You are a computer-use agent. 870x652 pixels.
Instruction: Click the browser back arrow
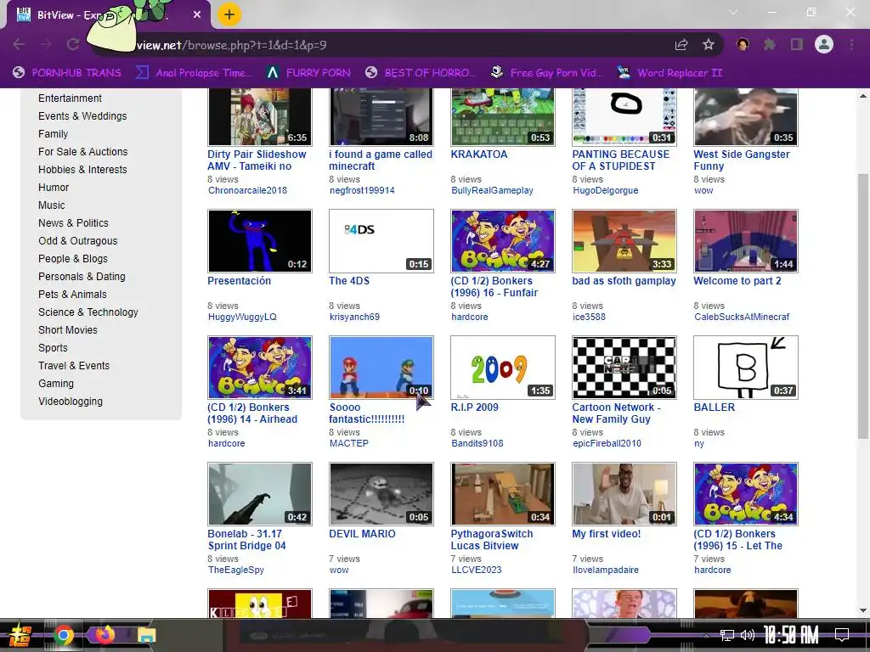click(x=19, y=44)
